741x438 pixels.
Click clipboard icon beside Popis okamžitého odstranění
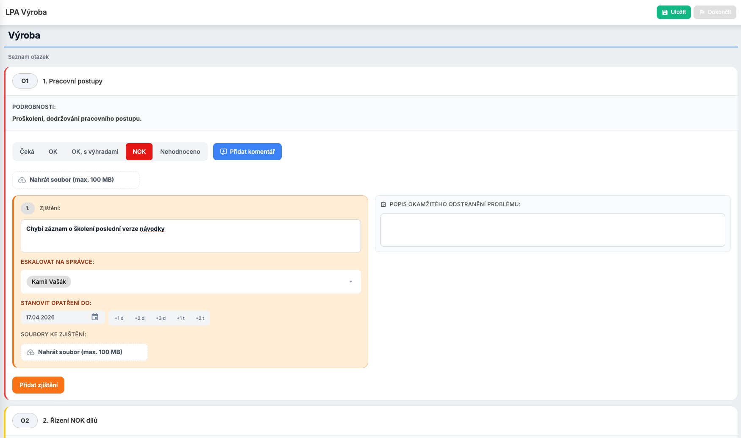coord(383,205)
